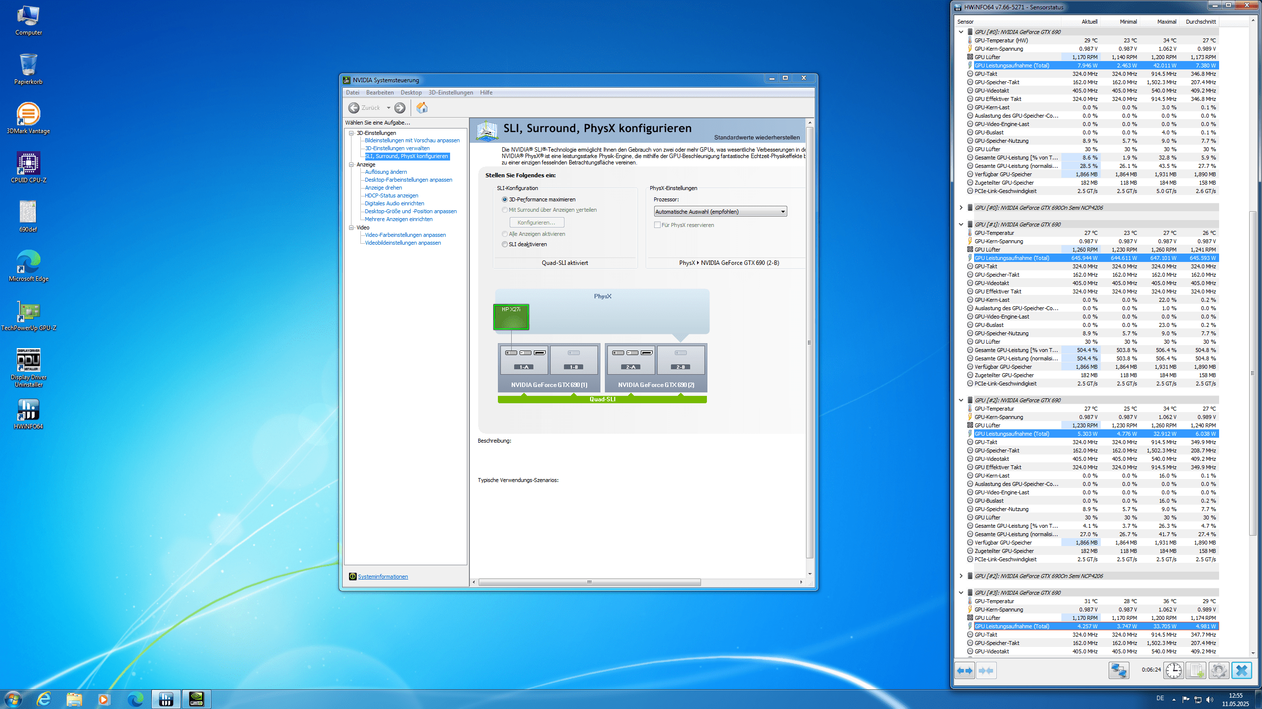Select the HWiNFO64 desktop shortcut
1262x709 pixels.
pos(28,414)
